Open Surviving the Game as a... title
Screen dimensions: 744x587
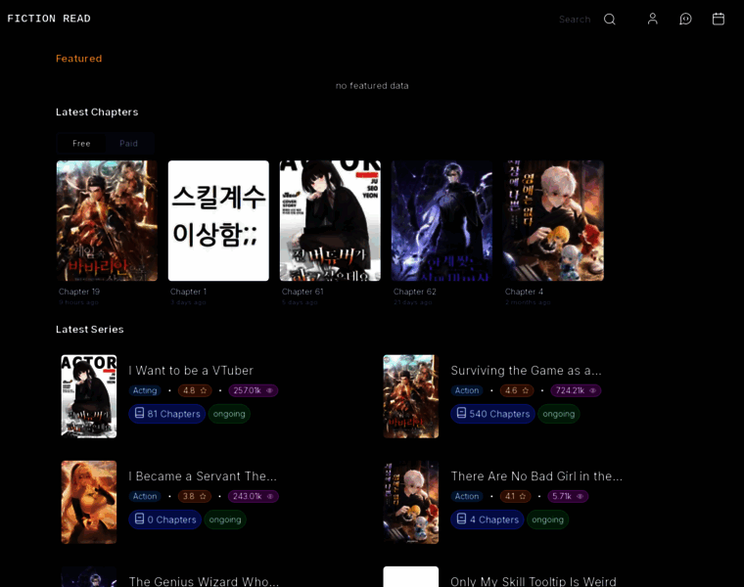coord(526,371)
